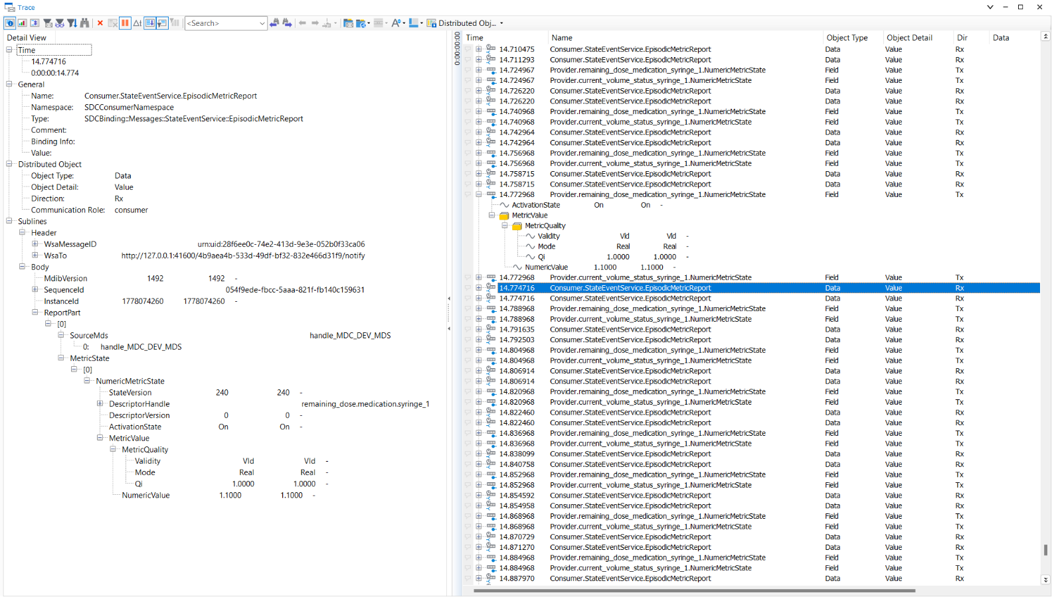
Task: Click the folder with refresh icon
Action: tap(361, 23)
